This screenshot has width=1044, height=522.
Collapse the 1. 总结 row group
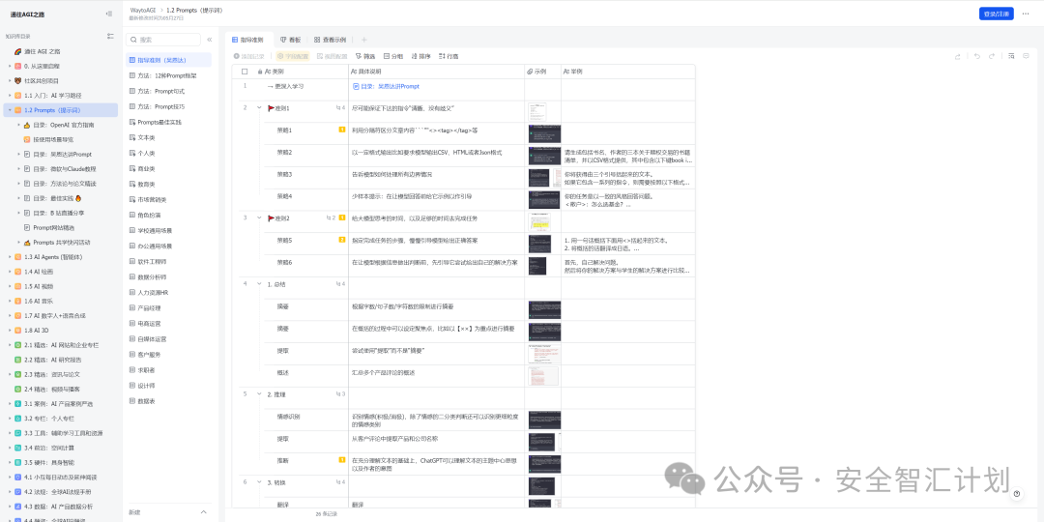(x=260, y=284)
